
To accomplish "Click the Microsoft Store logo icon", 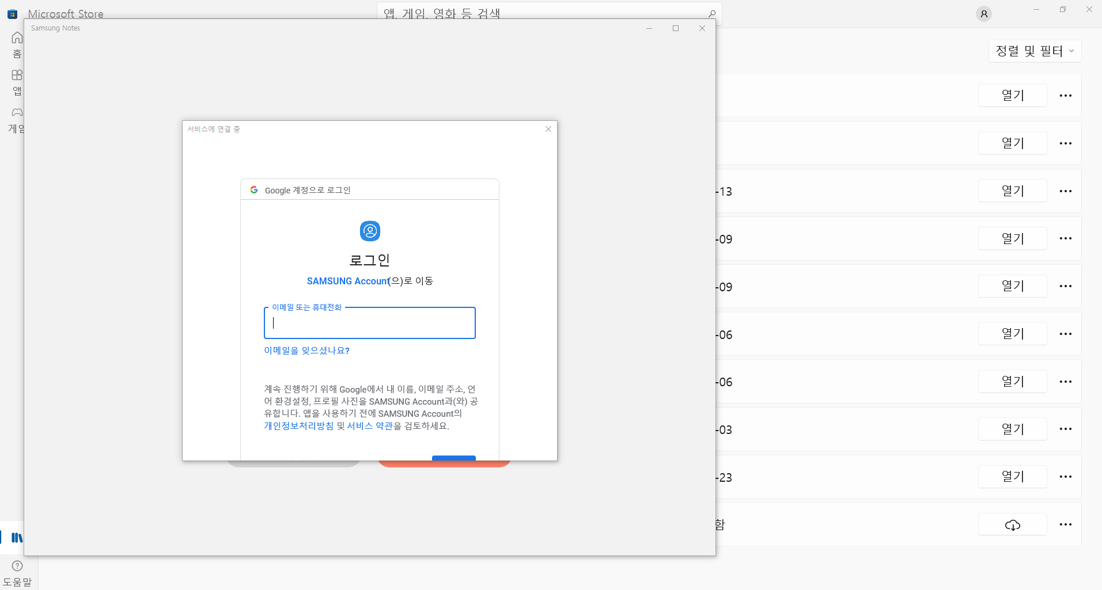I will pos(12,14).
